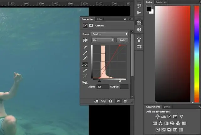The height and width of the screenshot is (135, 201).
Task: Select edit points curve tool
Action: pyautogui.click(x=85, y=65)
